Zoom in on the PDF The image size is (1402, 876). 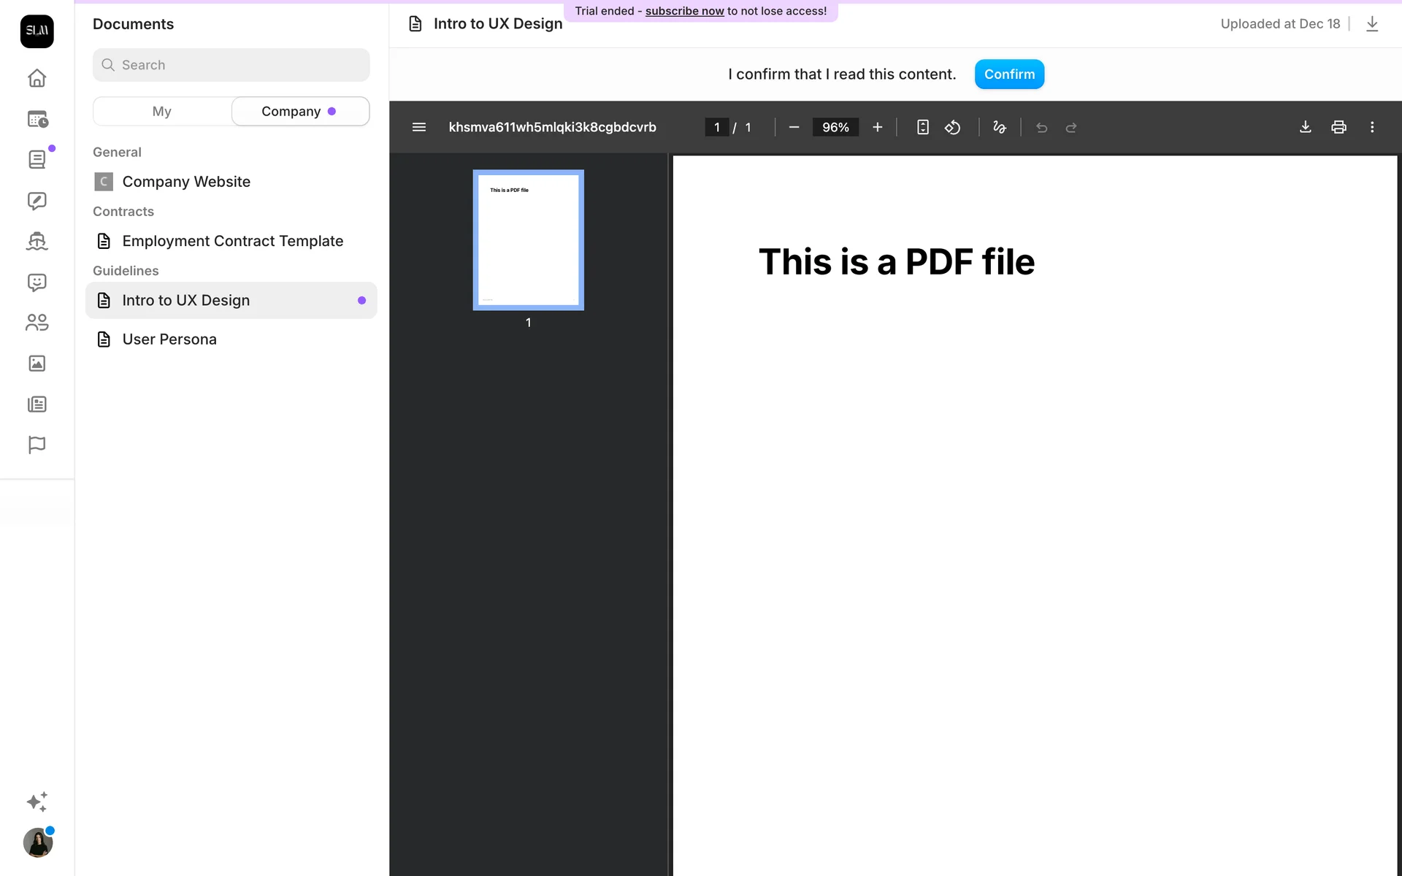(x=878, y=127)
